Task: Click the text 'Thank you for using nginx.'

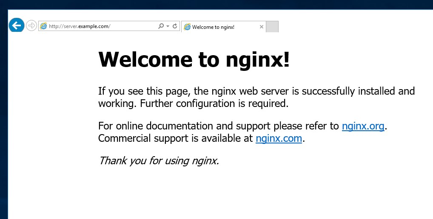Action: (x=159, y=160)
